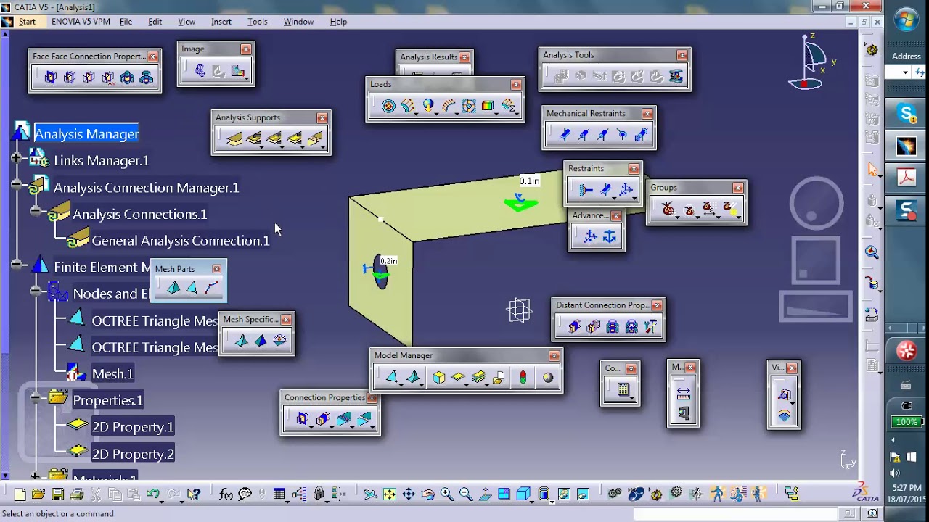Select Analysis Manager in the tree
929x522 pixels.
point(86,134)
